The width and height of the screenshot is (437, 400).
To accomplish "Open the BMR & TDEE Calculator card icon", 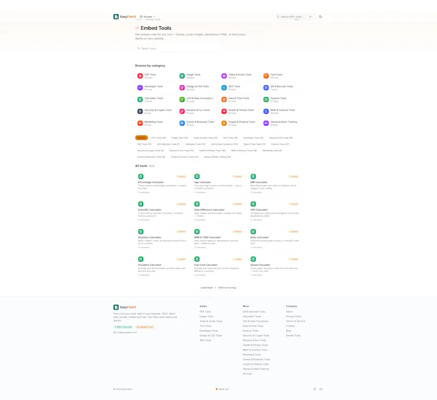I will pos(197,231).
